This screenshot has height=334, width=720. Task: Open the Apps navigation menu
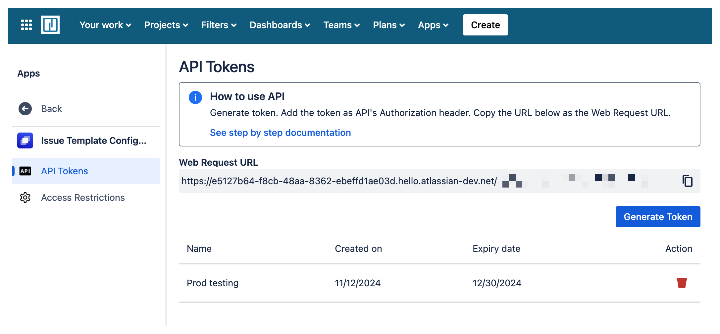coord(433,25)
